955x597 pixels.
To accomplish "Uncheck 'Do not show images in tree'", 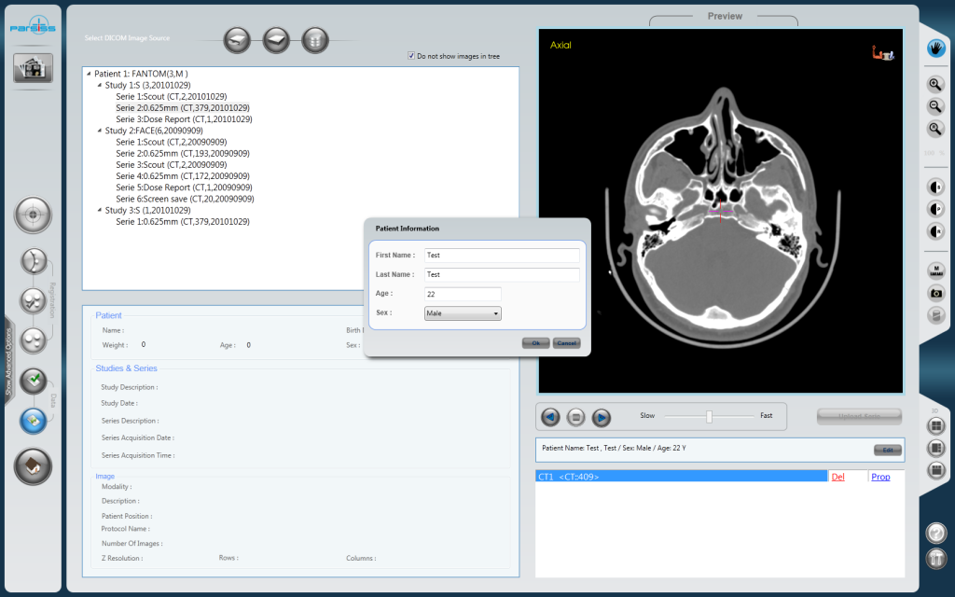I will (411, 56).
